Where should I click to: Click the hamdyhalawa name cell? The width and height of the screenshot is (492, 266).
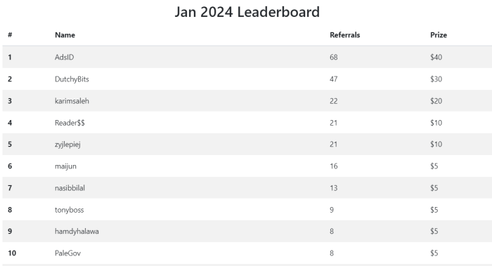tap(77, 231)
